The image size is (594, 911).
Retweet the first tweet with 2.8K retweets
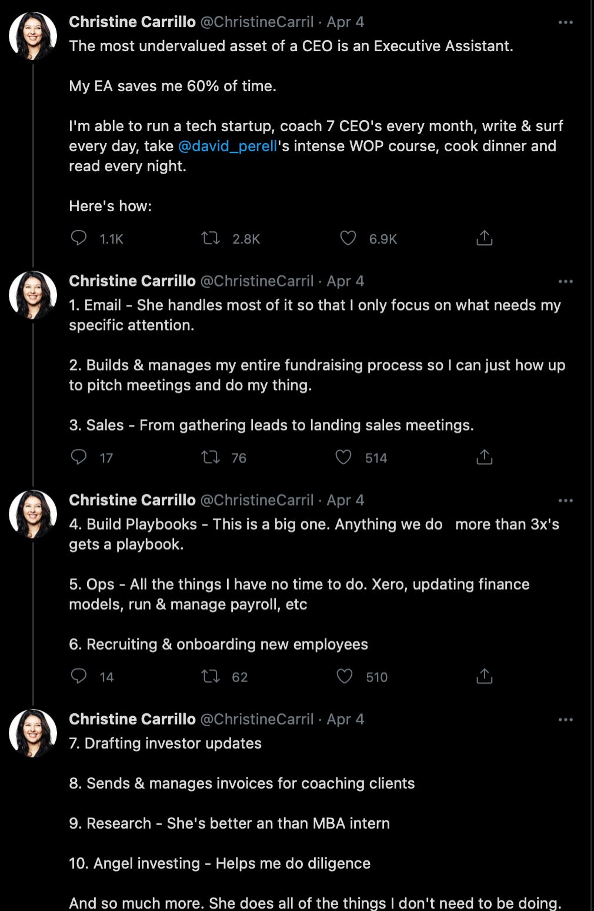pos(211,238)
